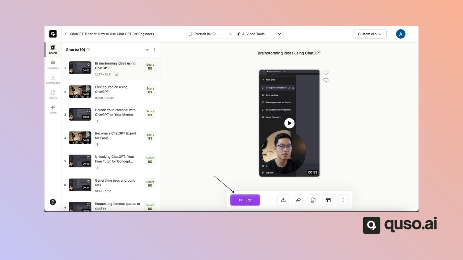Open the help question mark icon
This screenshot has width=463, height=260.
tap(53, 202)
